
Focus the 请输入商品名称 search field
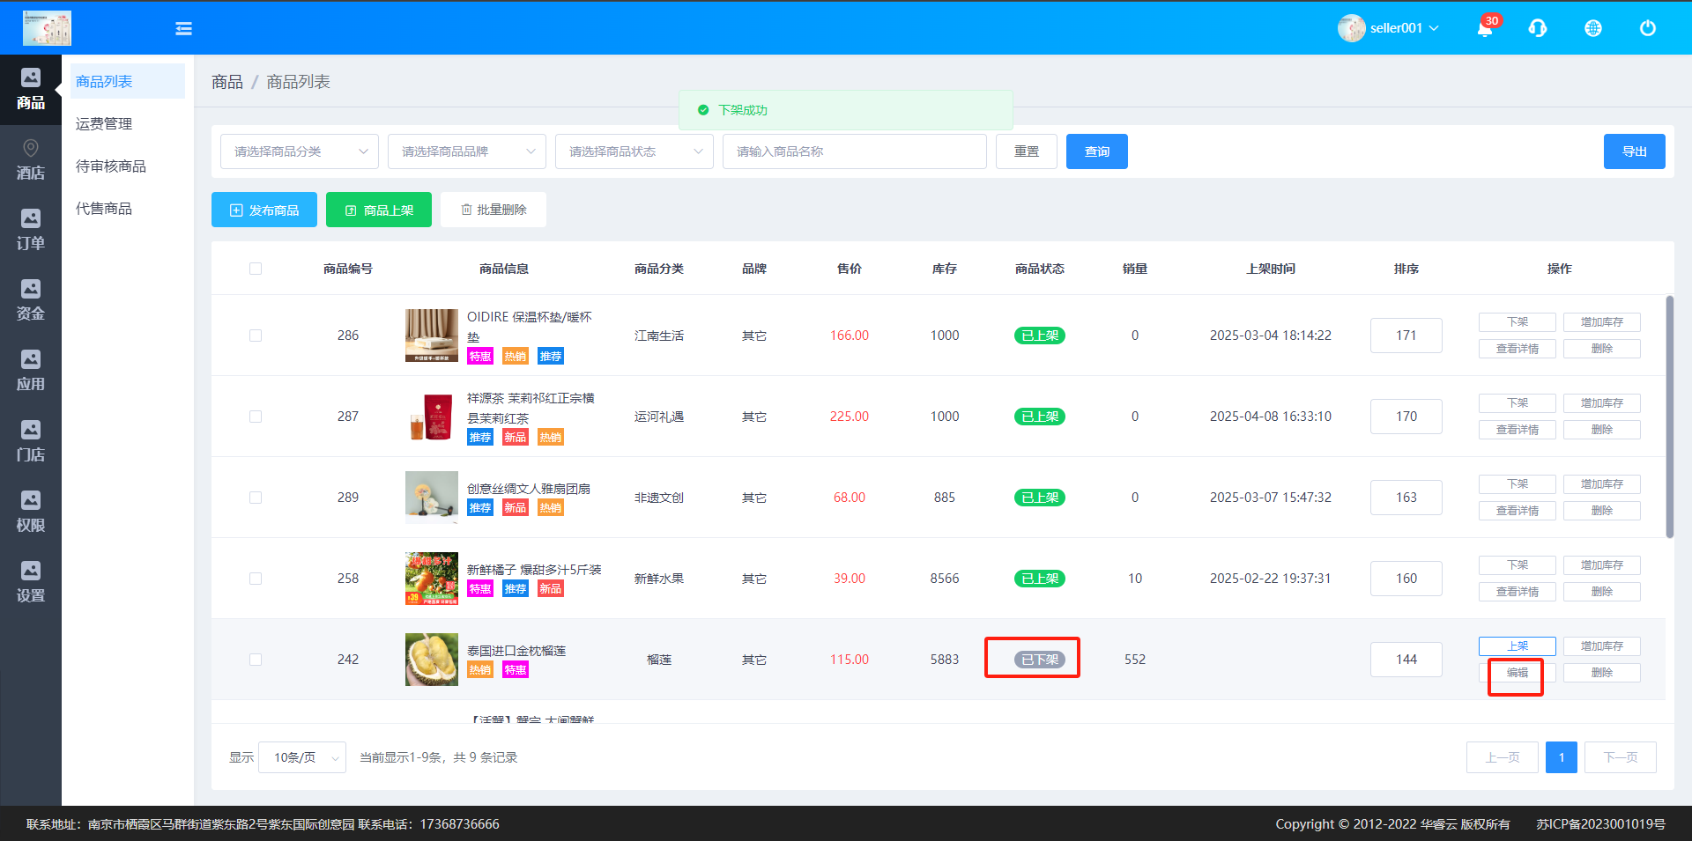point(854,151)
